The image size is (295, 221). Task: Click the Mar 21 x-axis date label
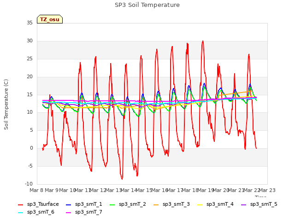(x=236, y=190)
